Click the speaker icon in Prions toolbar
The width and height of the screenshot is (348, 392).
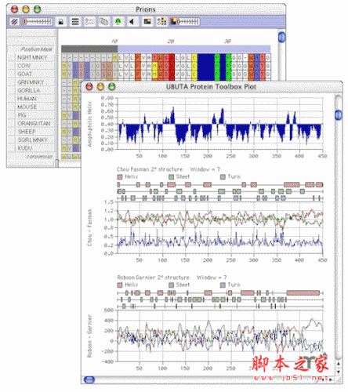click(x=132, y=22)
